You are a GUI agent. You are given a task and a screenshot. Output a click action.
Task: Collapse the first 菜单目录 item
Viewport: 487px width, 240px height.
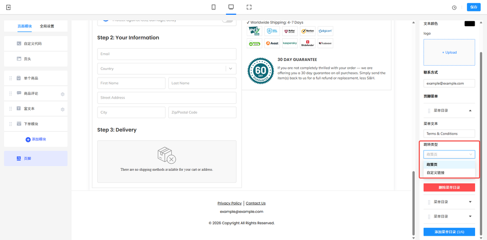[x=470, y=110]
